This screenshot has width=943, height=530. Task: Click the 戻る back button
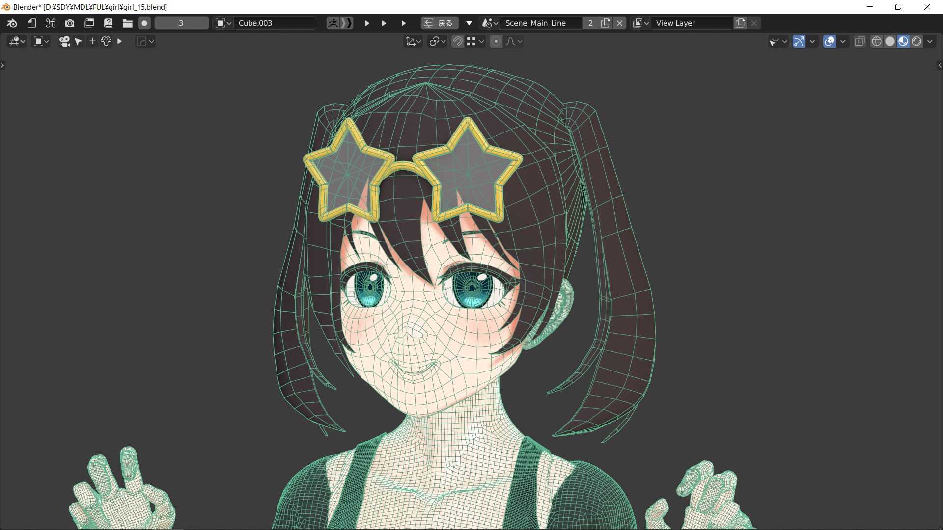440,23
